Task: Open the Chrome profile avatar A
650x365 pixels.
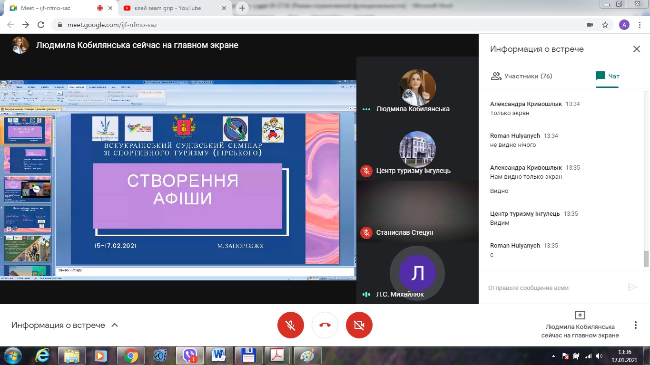Action: (624, 25)
